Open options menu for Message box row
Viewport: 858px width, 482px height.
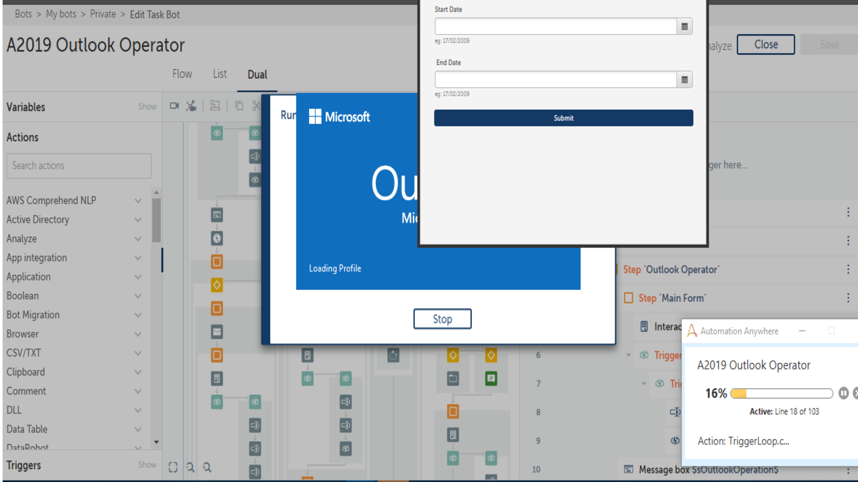[x=848, y=470]
